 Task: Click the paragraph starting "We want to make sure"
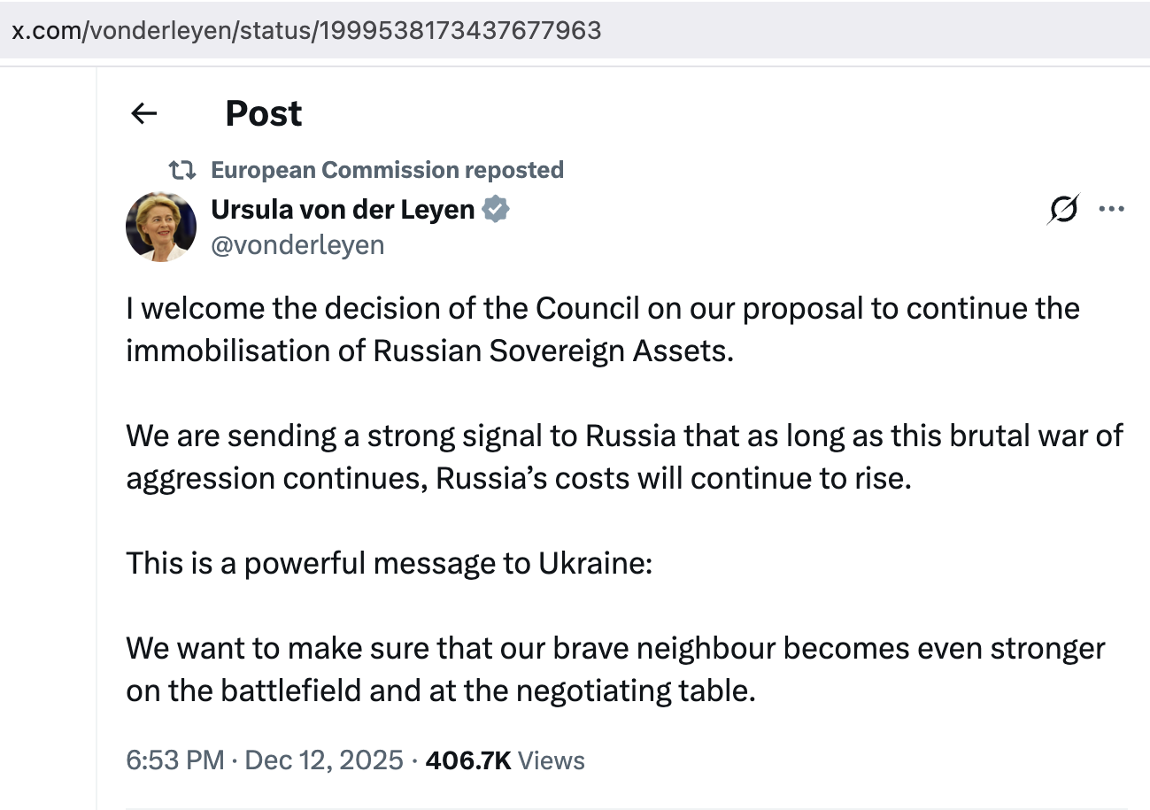coord(614,669)
